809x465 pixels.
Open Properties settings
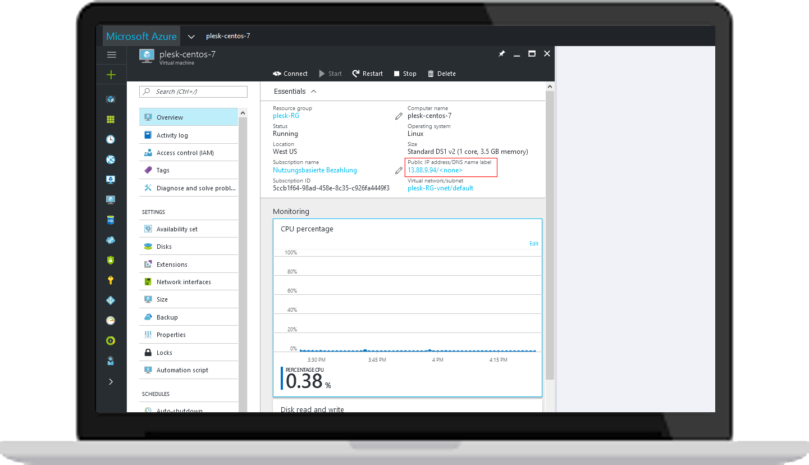[189, 335]
